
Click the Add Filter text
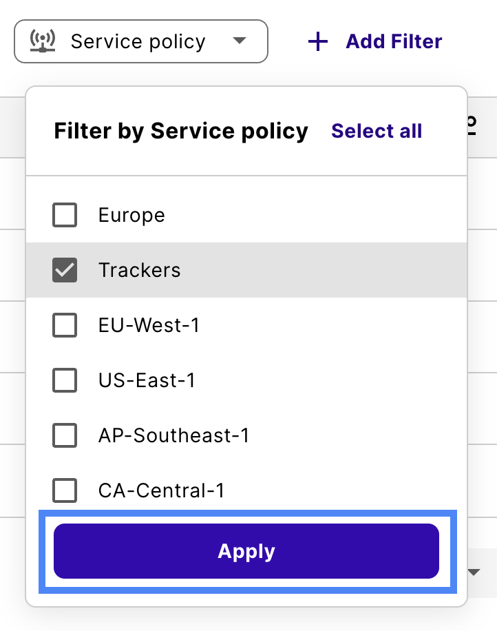(394, 42)
